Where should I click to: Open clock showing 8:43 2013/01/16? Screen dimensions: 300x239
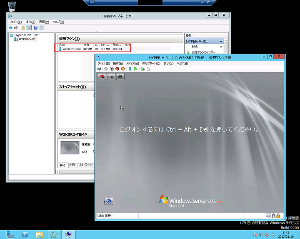pyautogui.click(x=286, y=234)
